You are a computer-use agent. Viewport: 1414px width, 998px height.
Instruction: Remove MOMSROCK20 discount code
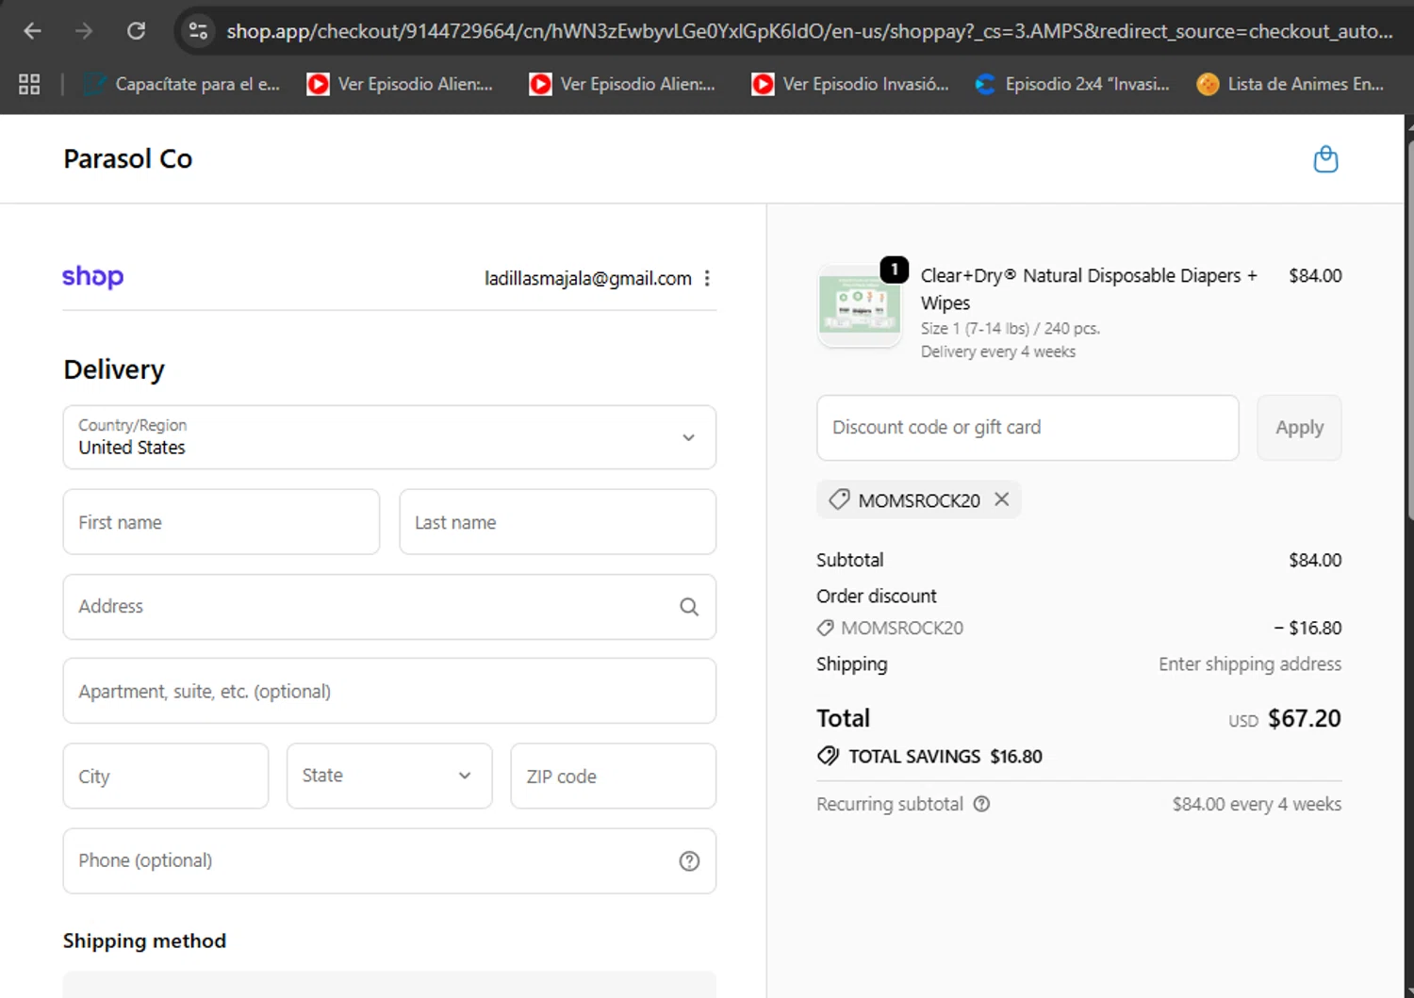coord(1002,499)
